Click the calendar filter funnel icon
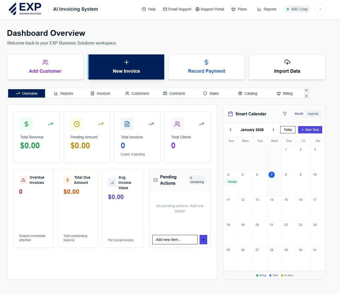Image resolution: width=340 pixels, height=294 pixels. pos(284,114)
